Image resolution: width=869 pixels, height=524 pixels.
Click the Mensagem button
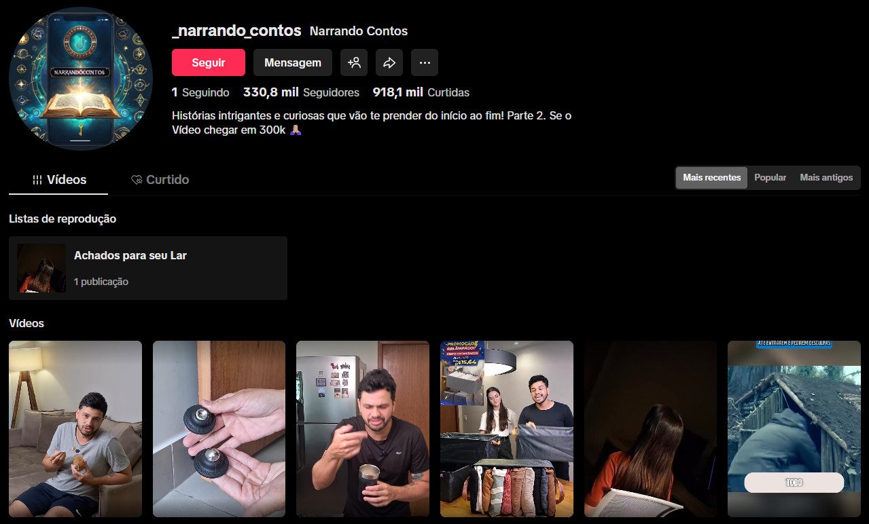293,62
